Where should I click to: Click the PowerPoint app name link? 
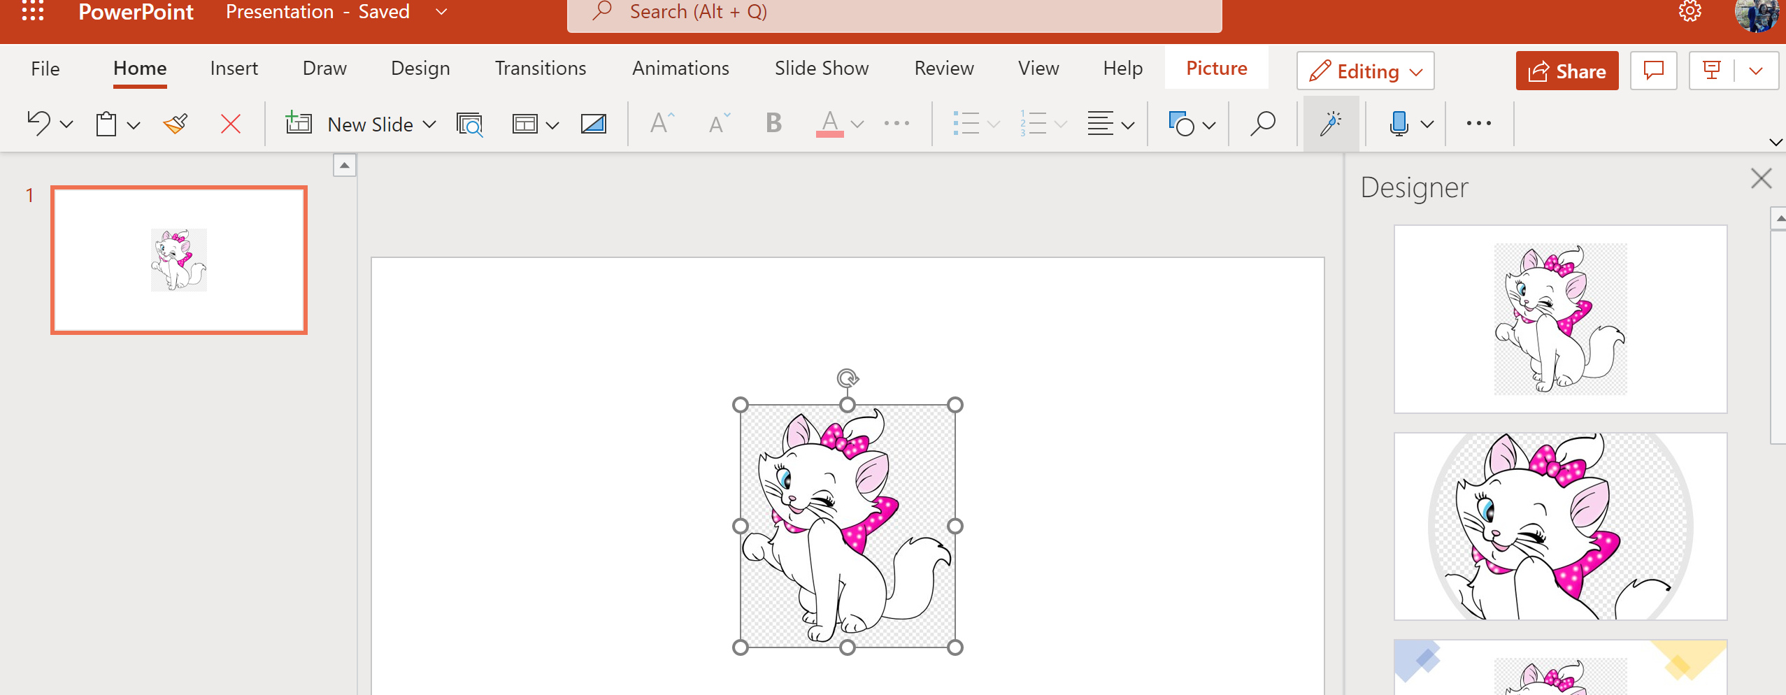tap(136, 12)
